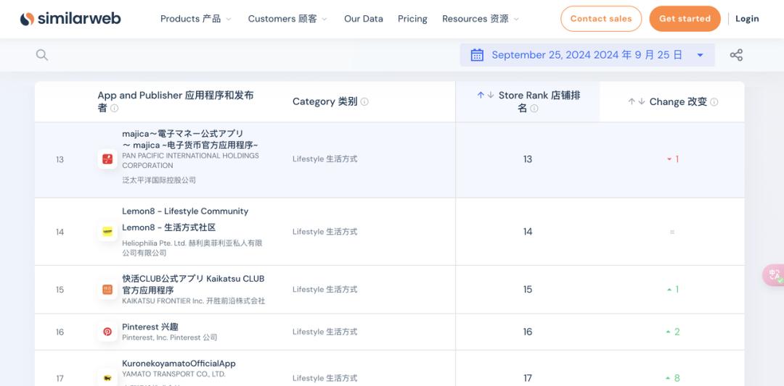
Task: Click the share icon
Action: pos(736,55)
